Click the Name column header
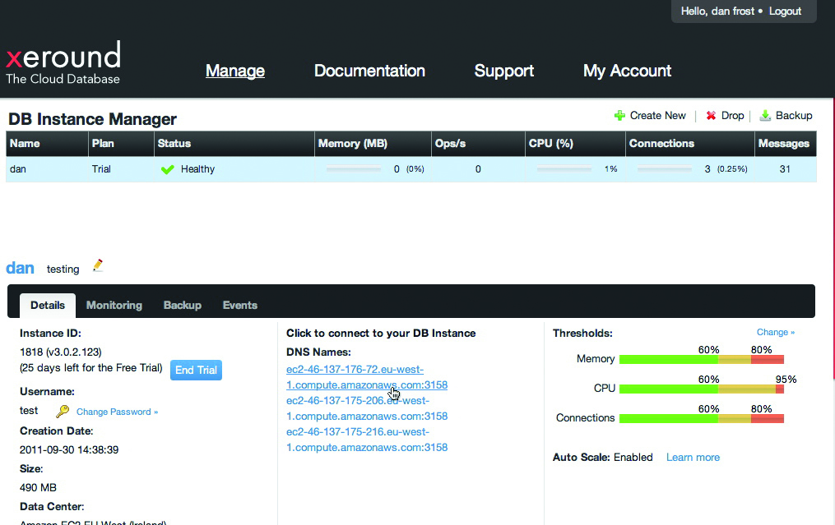The image size is (835, 525). (x=47, y=144)
